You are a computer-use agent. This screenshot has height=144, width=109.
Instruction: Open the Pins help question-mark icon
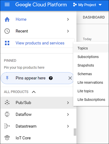(x=51, y=78)
